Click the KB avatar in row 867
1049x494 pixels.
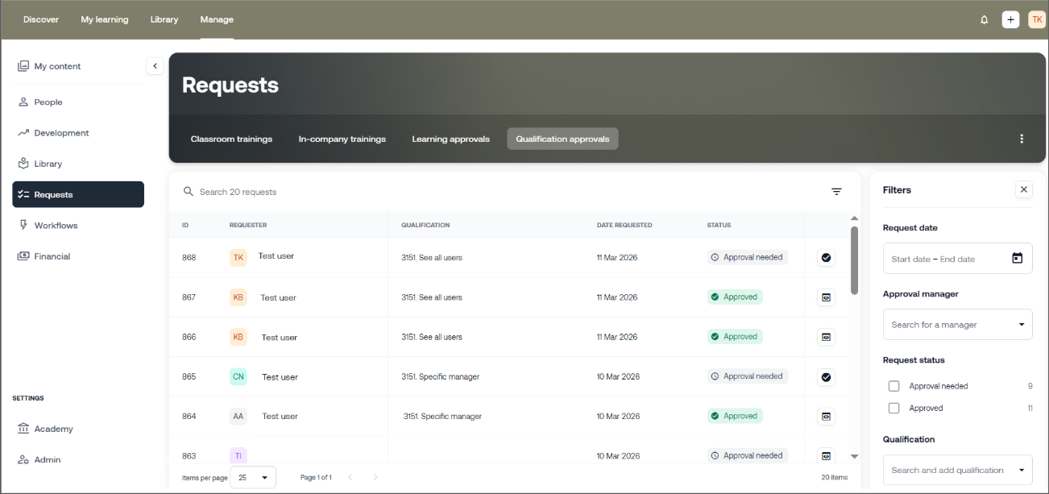point(238,297)
